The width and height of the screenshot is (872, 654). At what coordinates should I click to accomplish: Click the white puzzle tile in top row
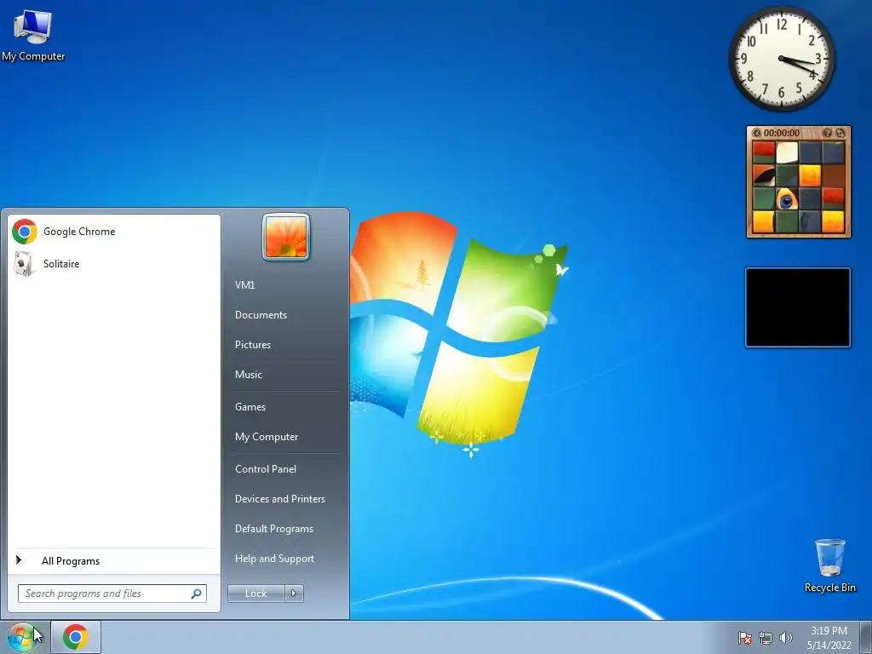pos(786,152)
